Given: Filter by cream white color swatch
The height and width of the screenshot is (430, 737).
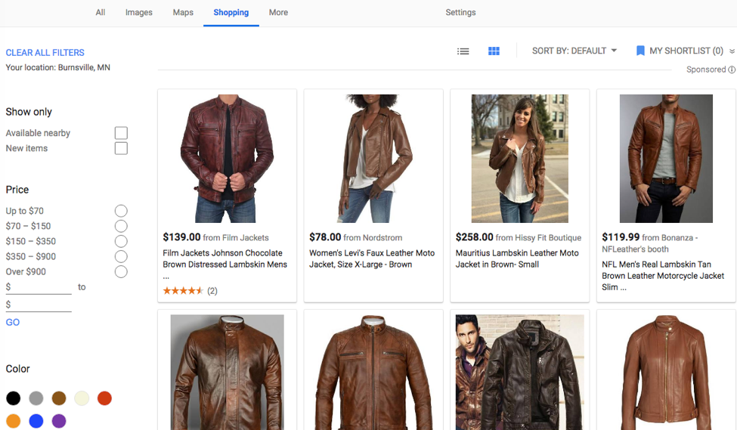Looking at the screenshot, I should coord(82,398).
